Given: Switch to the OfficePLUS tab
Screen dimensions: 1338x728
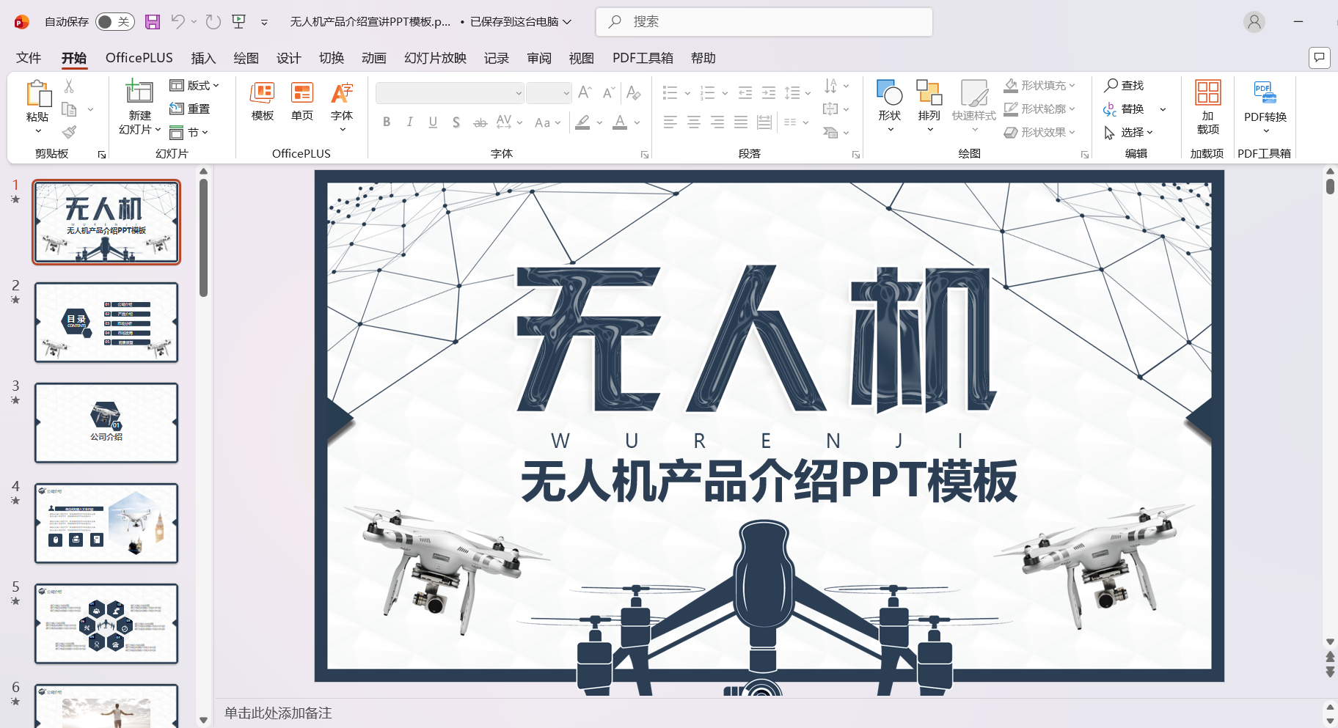Looking at the screenshot, I should pos(139,58).
